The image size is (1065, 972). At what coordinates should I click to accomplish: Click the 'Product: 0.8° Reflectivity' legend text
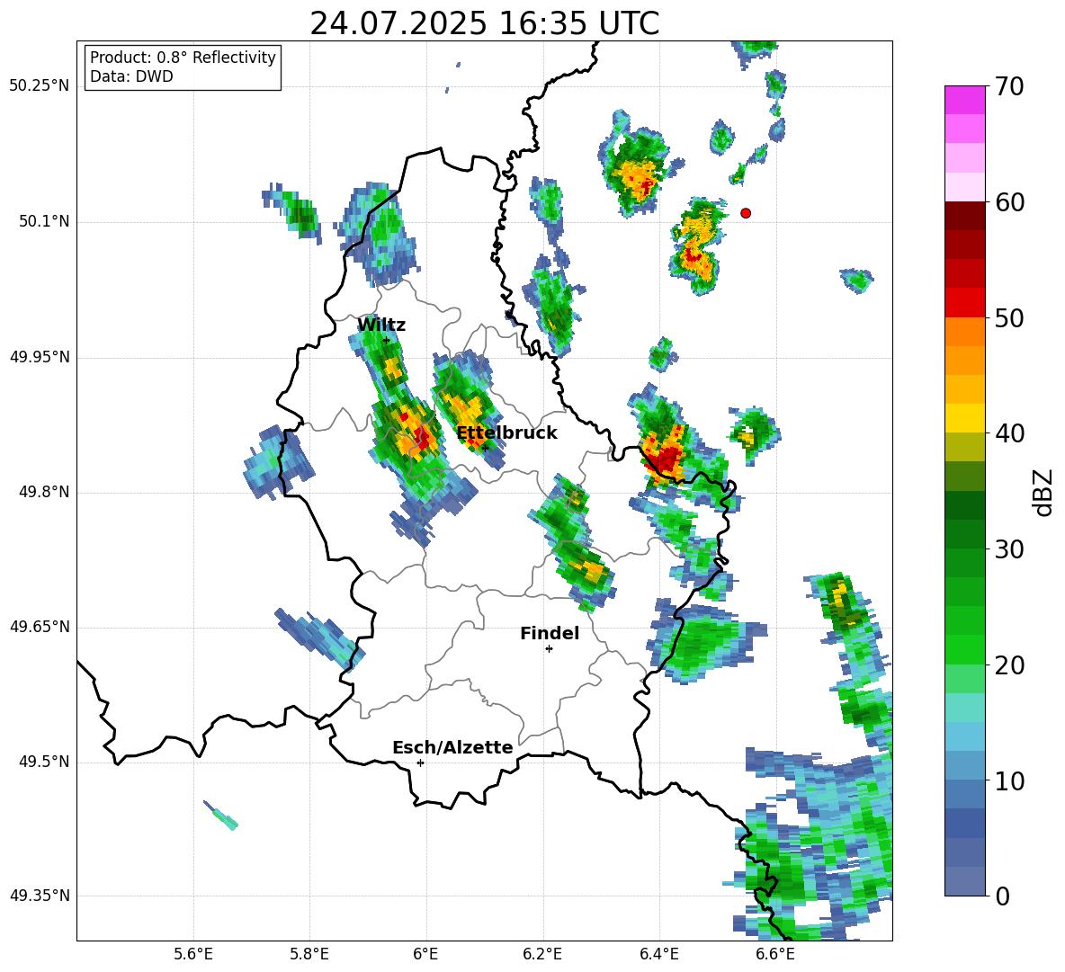[183, 58]
